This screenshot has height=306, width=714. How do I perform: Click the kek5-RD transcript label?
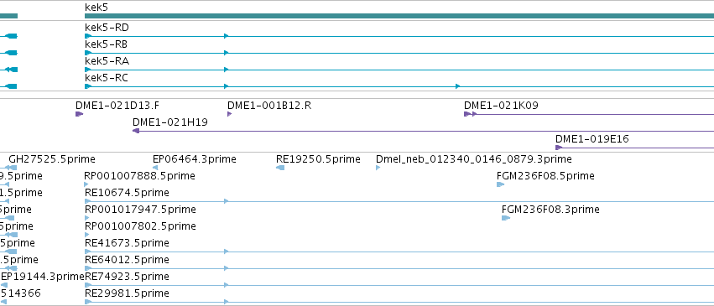pos(107,28)
